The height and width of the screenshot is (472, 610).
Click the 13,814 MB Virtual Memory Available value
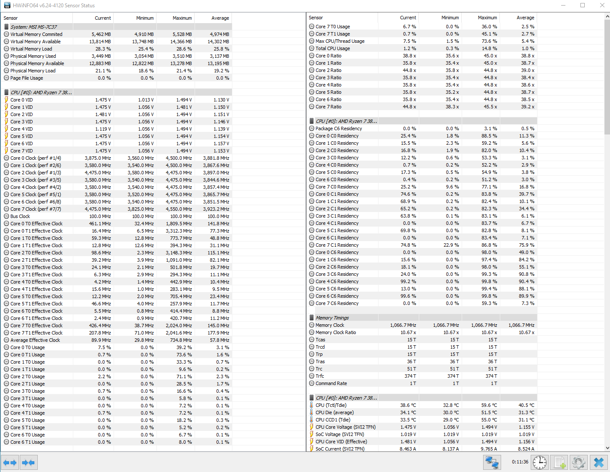tap(100, 42)
